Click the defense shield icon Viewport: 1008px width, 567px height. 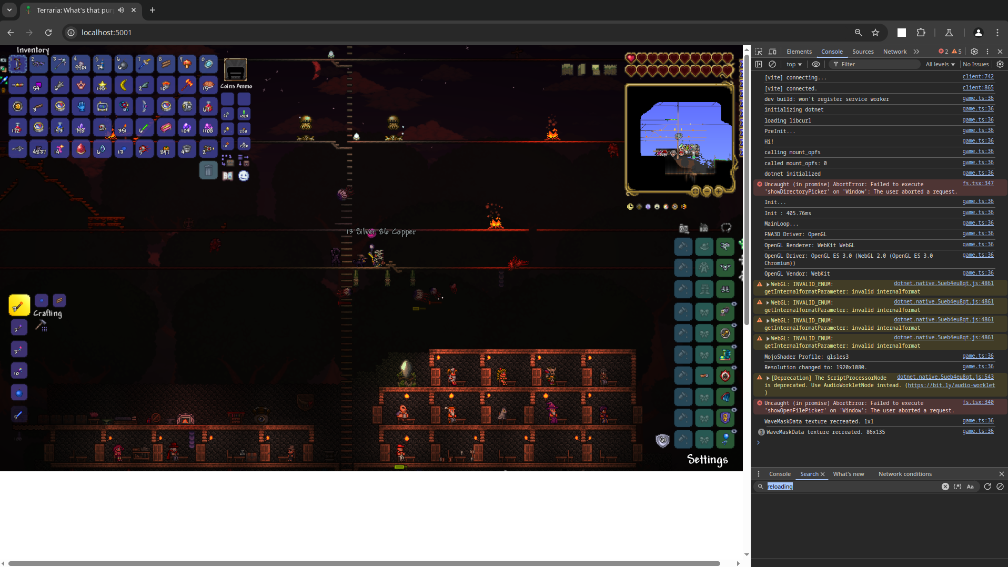(663, 440)
